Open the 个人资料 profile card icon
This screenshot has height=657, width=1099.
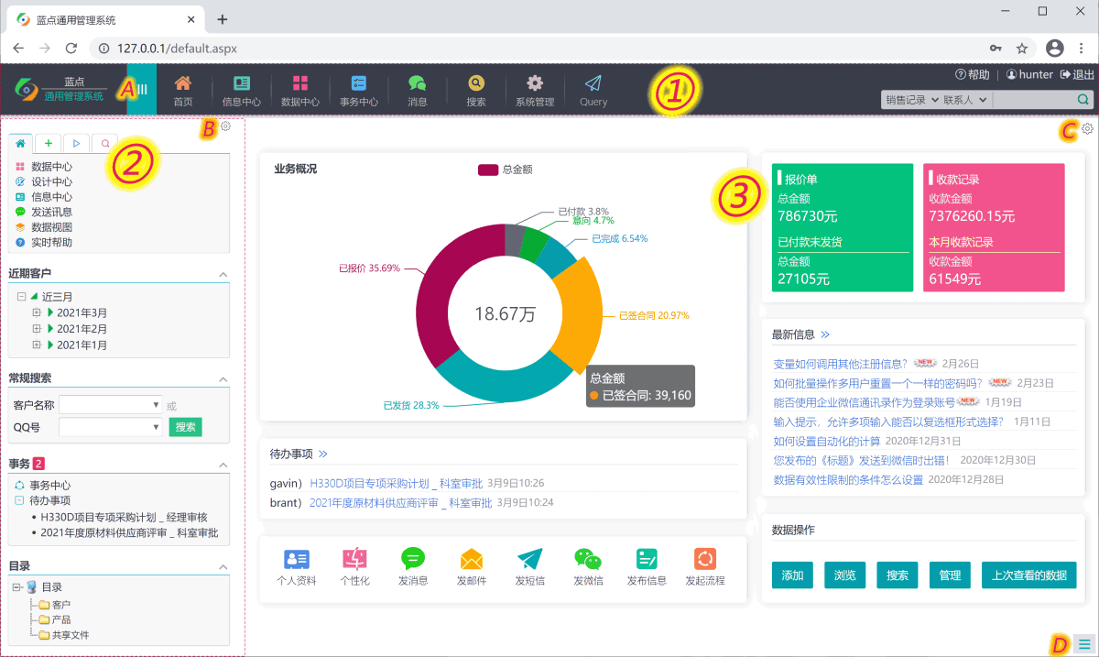click(297, 558)
